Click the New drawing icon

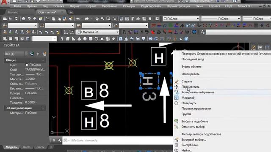(x=5, y=19)
